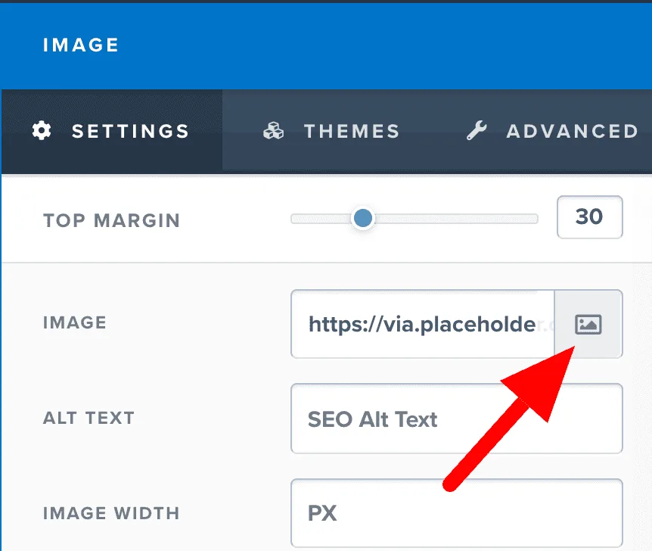
Task: Click the Settings gear icon
Action: pos(42,131)
